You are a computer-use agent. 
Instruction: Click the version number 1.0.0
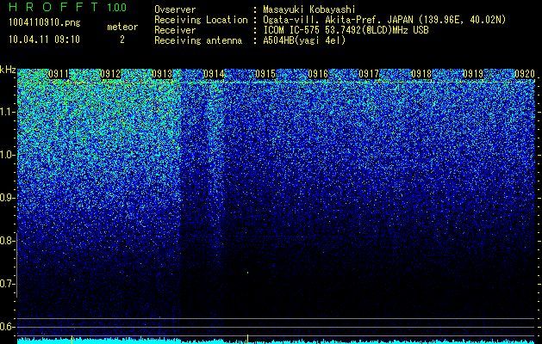pos(117,7)
